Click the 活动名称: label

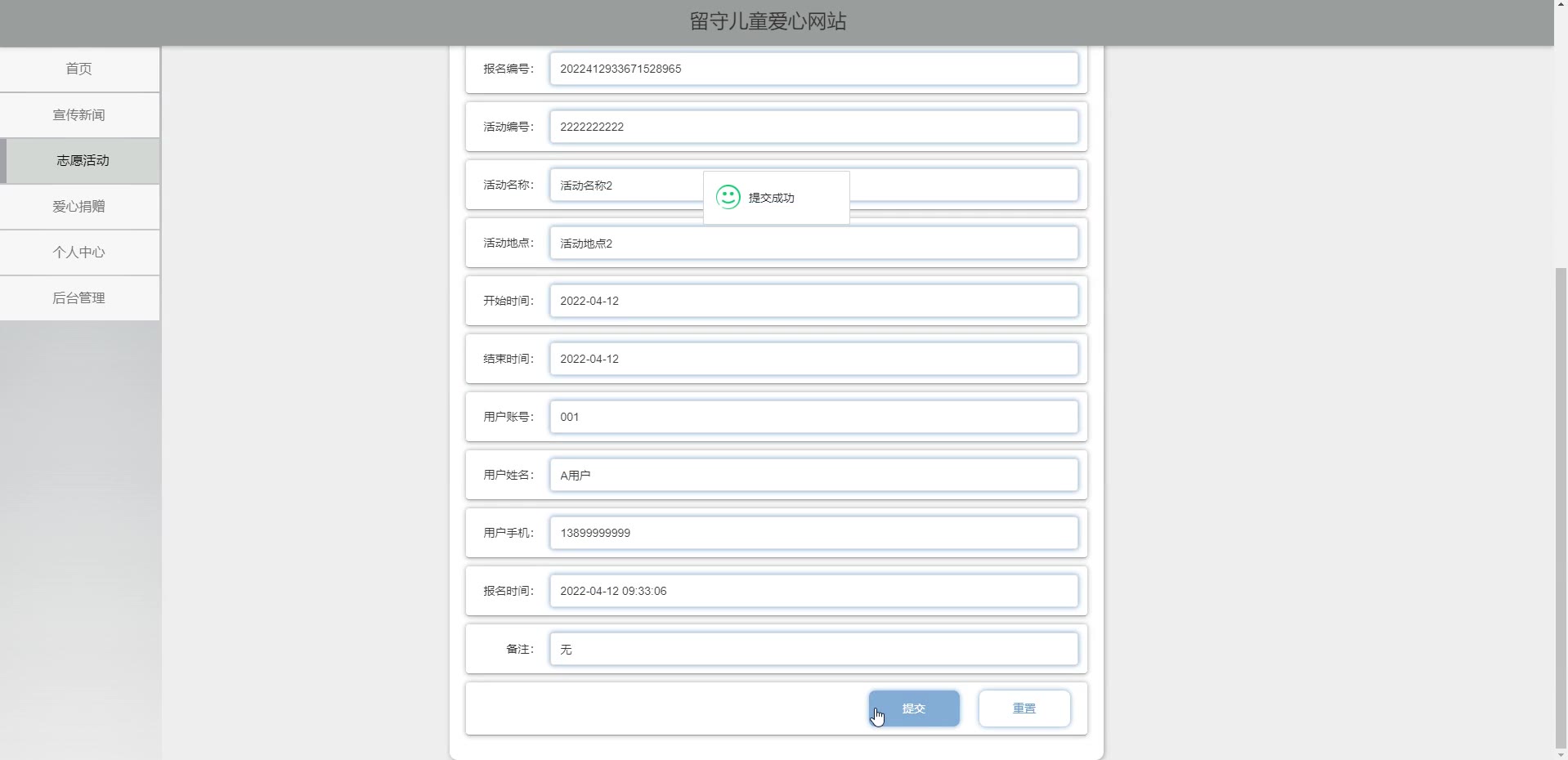pyautogui.click(x=508, y=185)
